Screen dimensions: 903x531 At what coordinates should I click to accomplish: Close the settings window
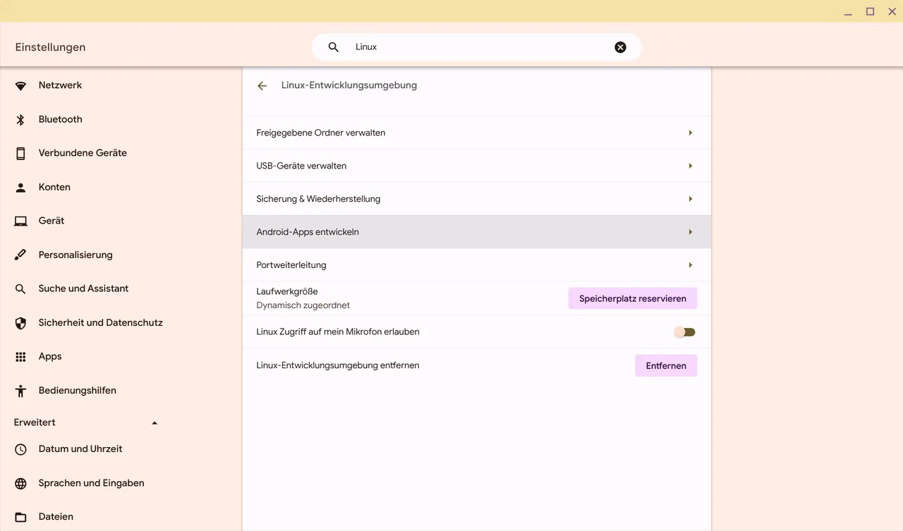[892, 11]
